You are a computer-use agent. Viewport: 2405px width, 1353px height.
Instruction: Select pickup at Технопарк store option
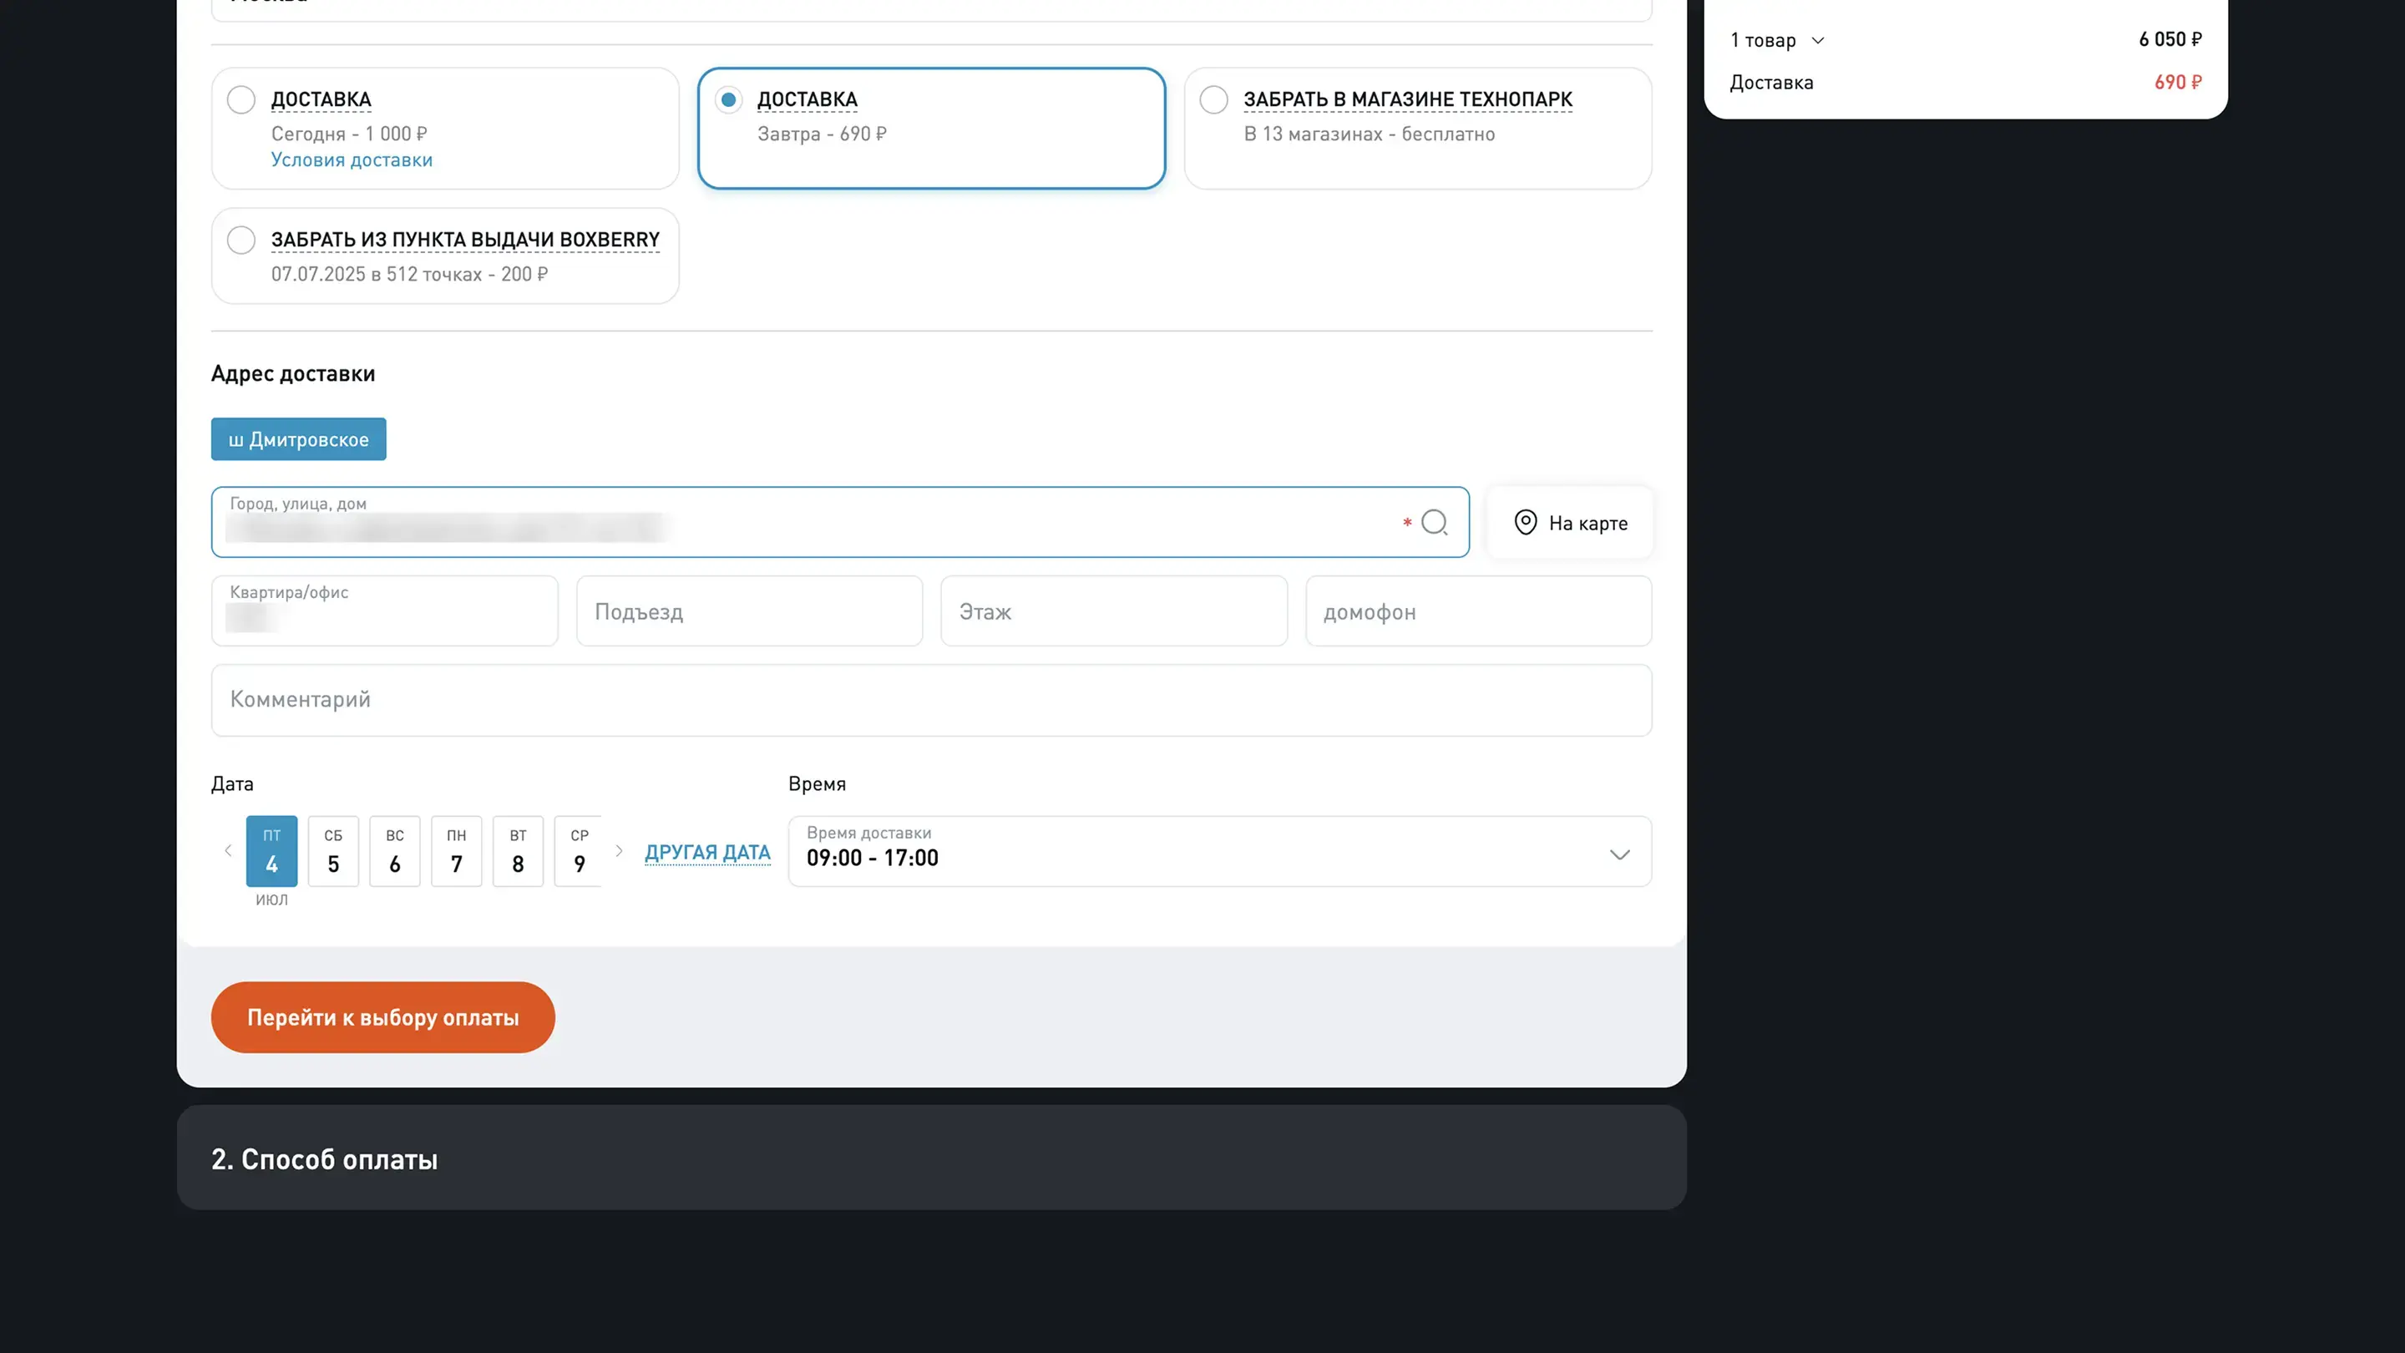1213,100
